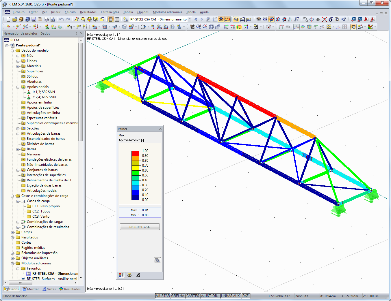
Task: Click the dimension tool icon
Action: [x=69, y=27]
